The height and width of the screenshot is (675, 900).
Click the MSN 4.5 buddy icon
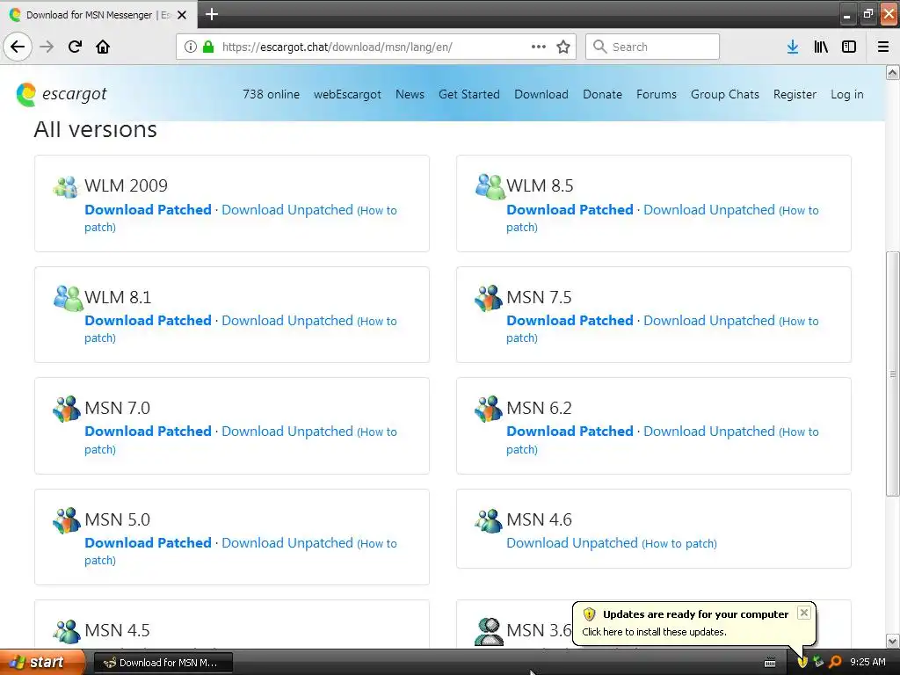(67, 631)
